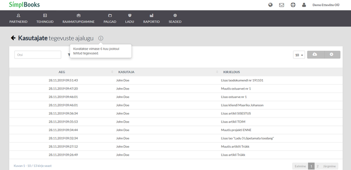This screenshot has width=351, height=170.
Task: Click the Eelmine pagination button
Action: point(300,166)
